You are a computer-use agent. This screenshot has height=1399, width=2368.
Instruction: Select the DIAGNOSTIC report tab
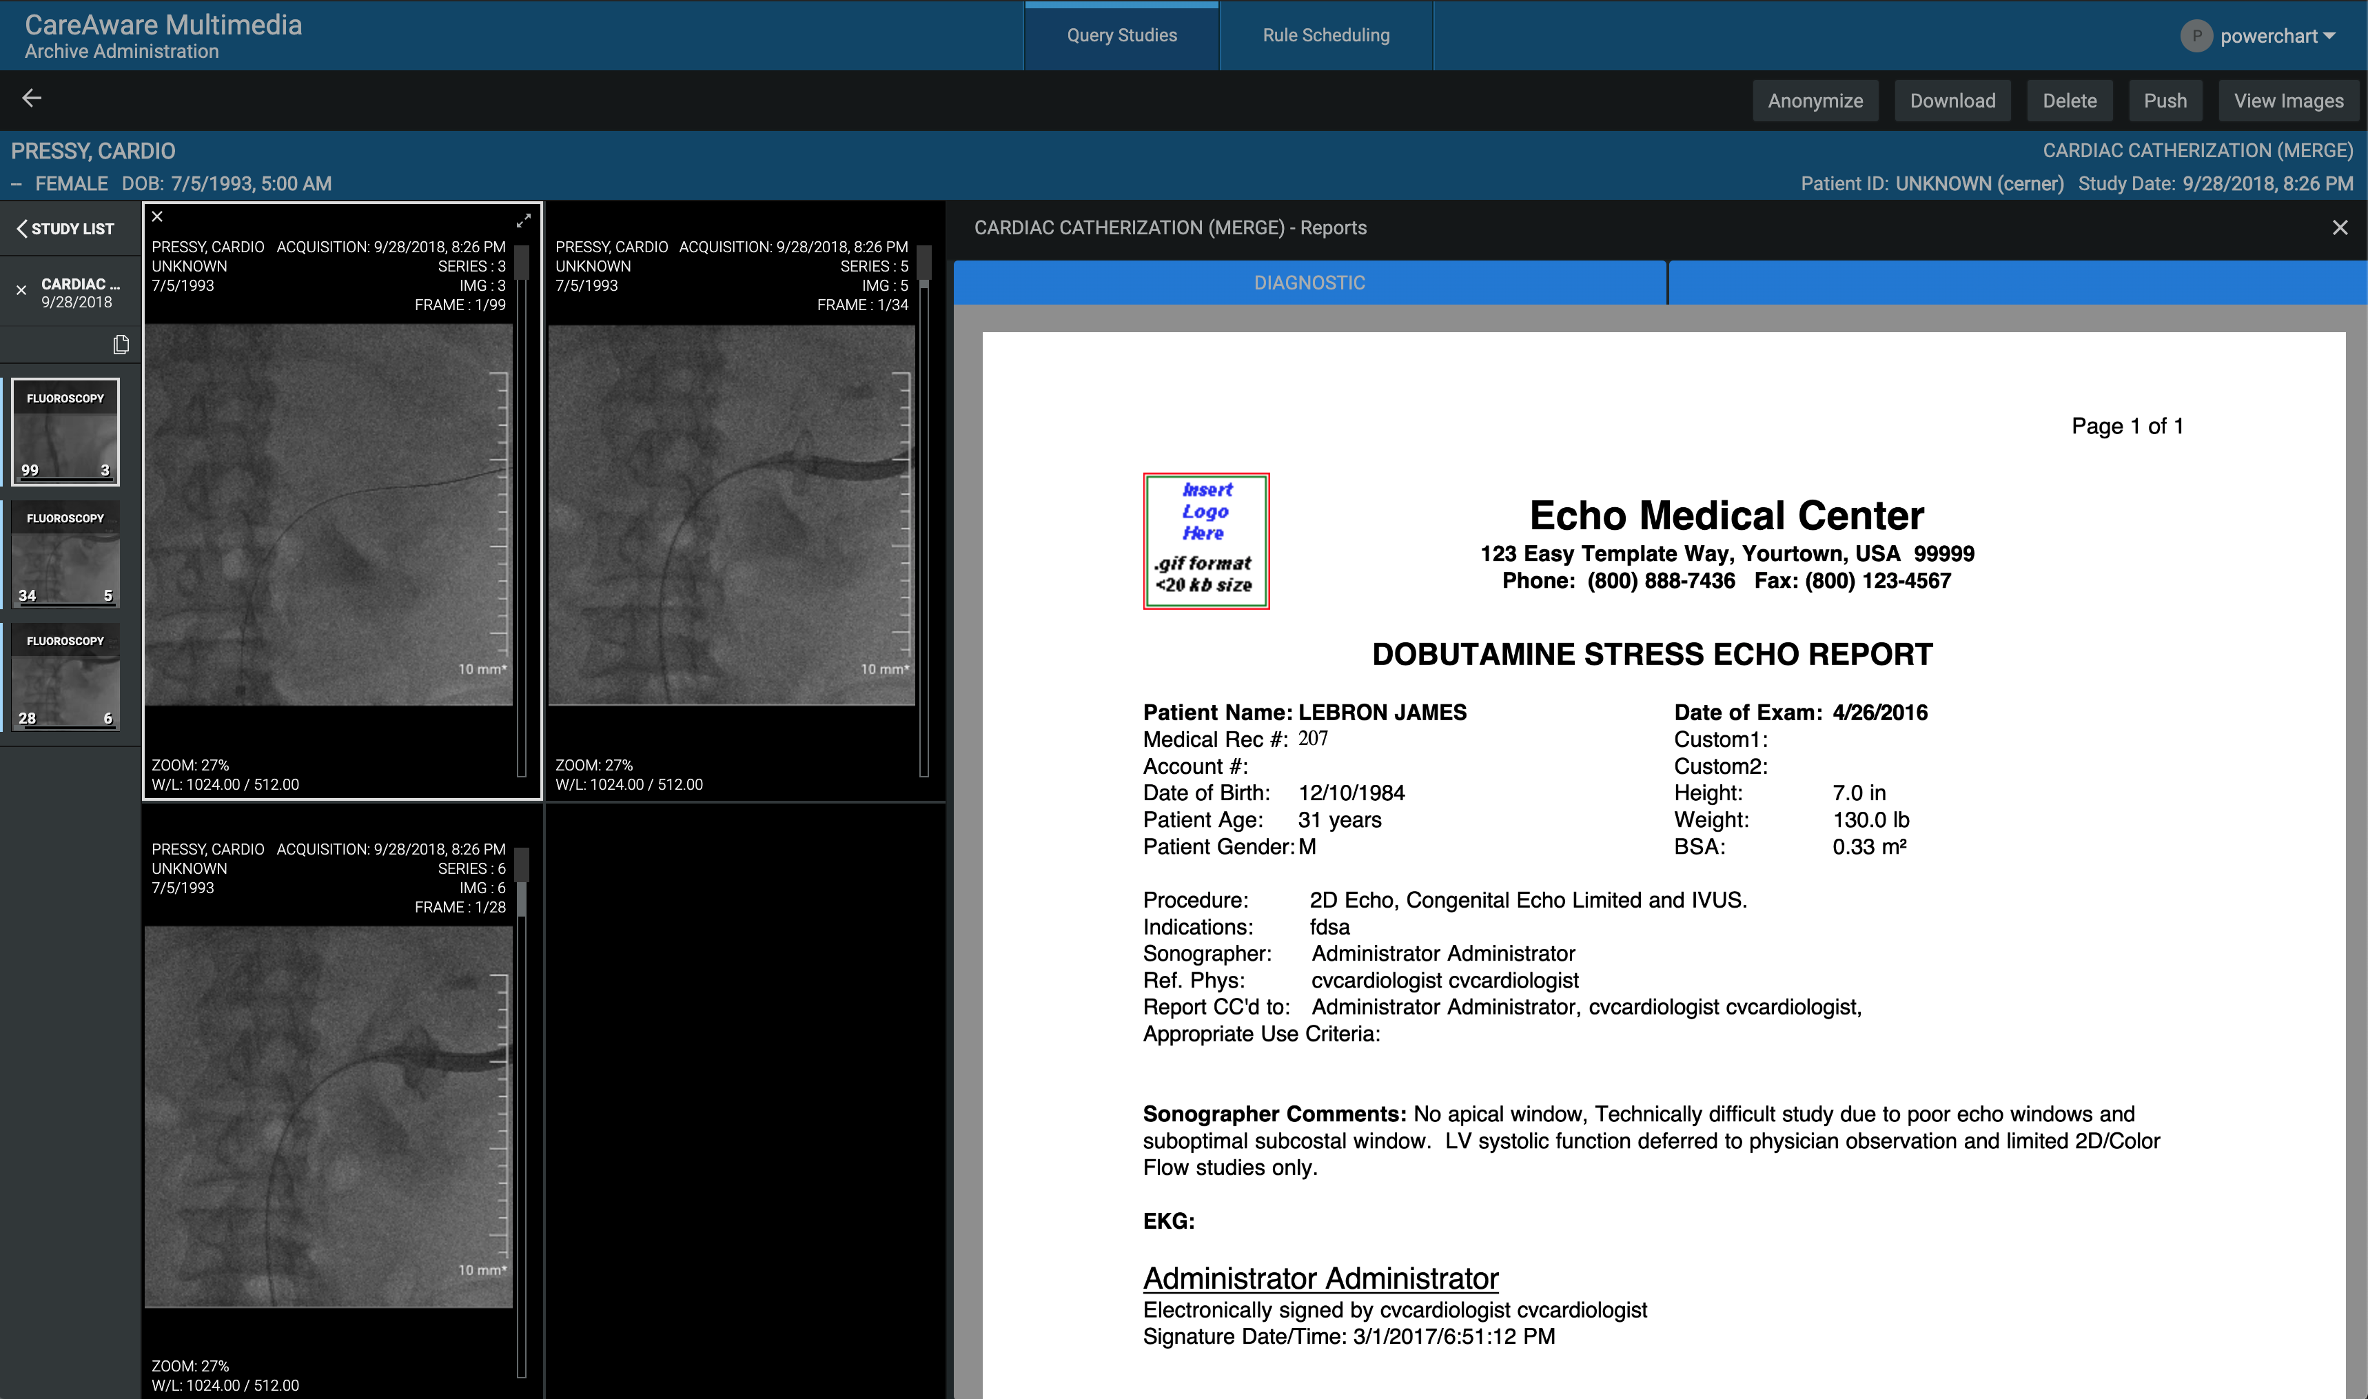pos(1309,283)
